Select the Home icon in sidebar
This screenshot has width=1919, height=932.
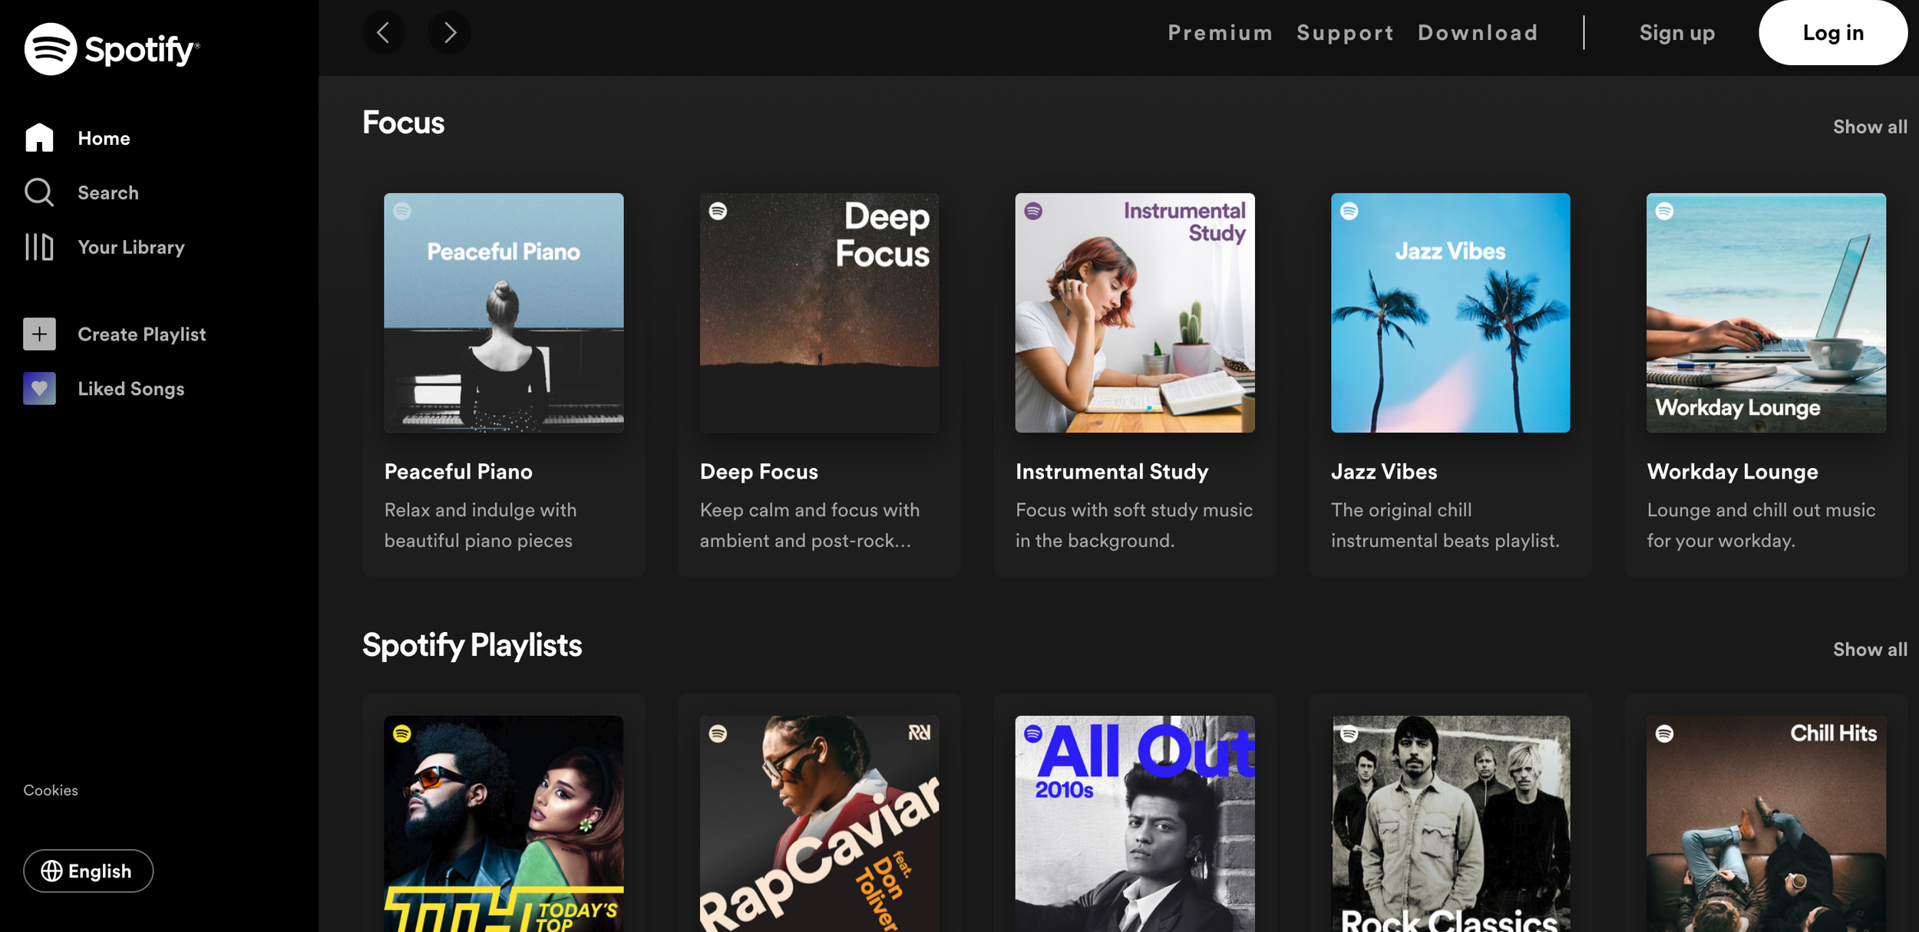(38, 138)
